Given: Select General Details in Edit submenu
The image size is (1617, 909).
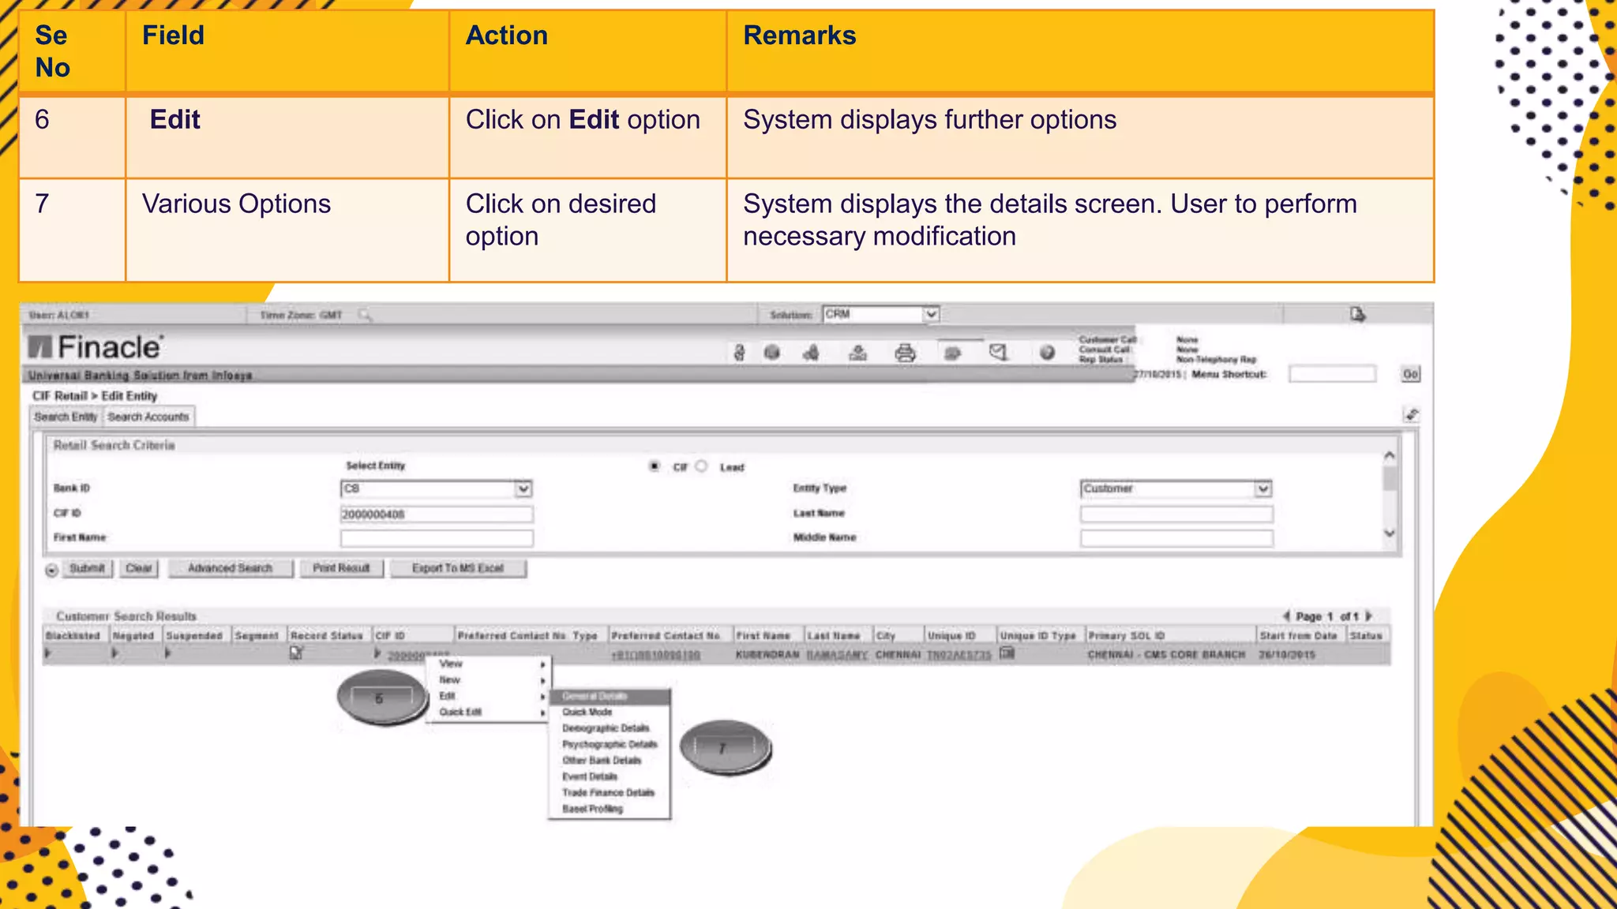Looking at the screenshot, I should pyautogui.click(x=610, y=697).
